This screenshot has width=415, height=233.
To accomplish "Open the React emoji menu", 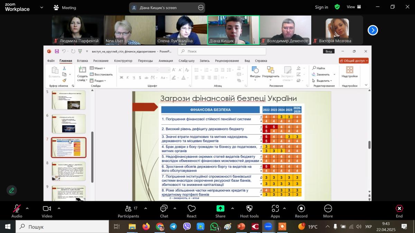I will coord(192,211).
